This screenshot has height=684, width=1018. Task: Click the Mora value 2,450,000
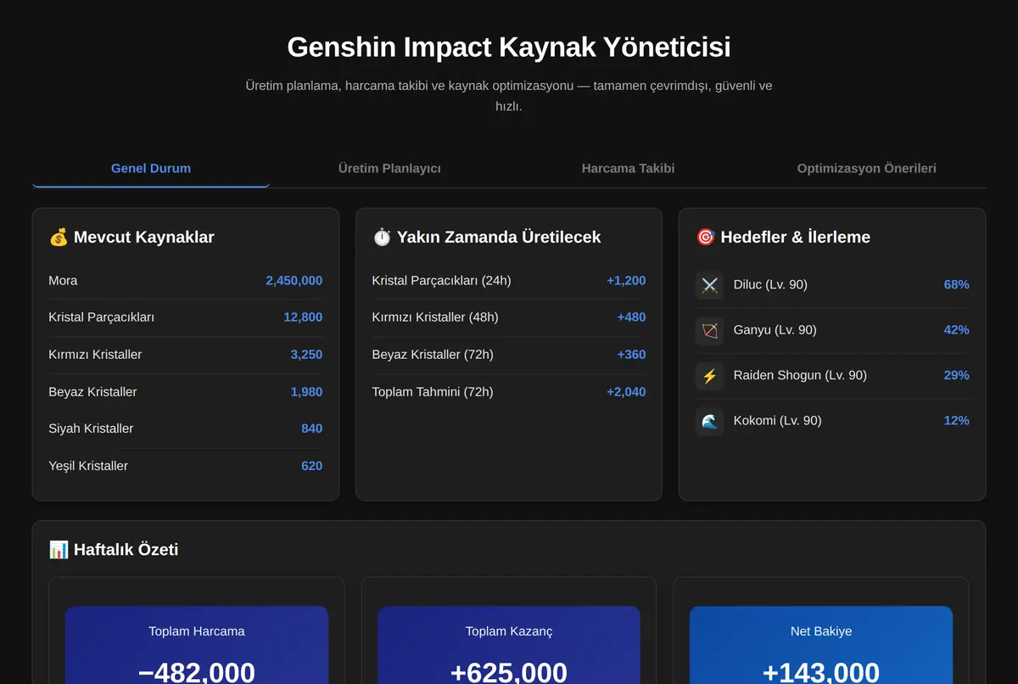pos(294,281)
